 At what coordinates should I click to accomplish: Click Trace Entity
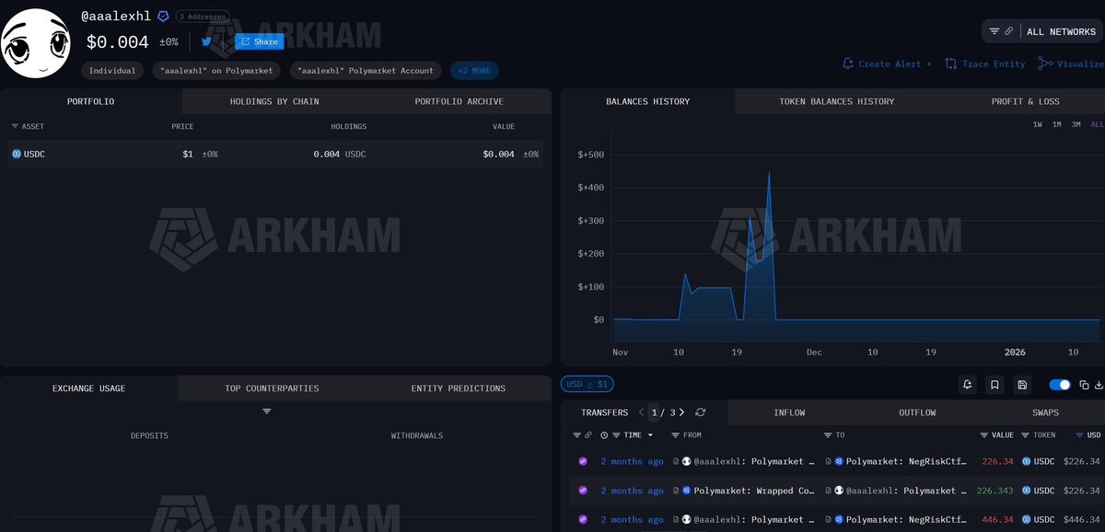[985, 64]
